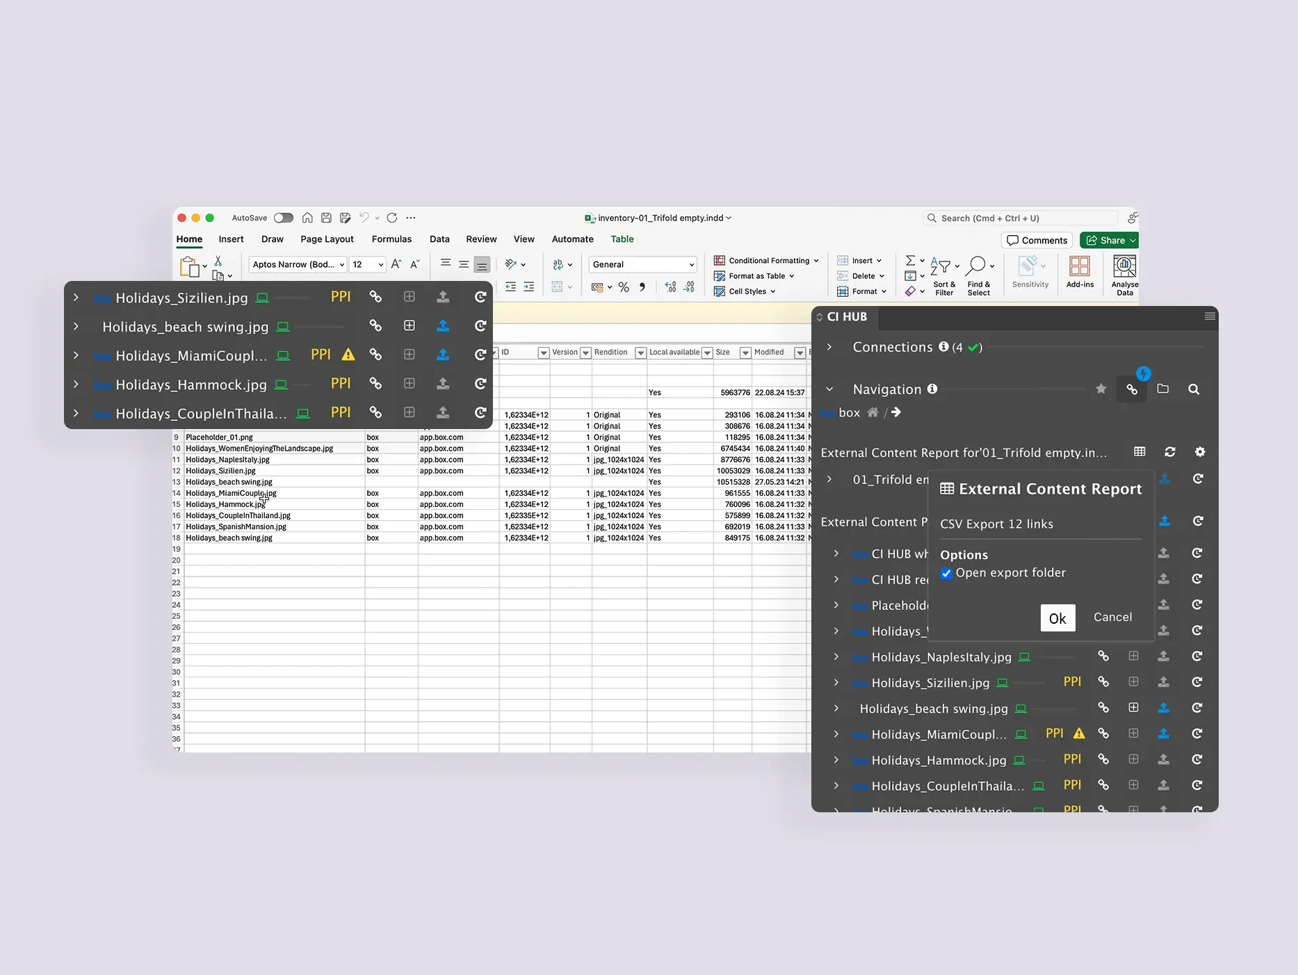Click the green Share button
1298x975 pixels.
pos(1109,240)
